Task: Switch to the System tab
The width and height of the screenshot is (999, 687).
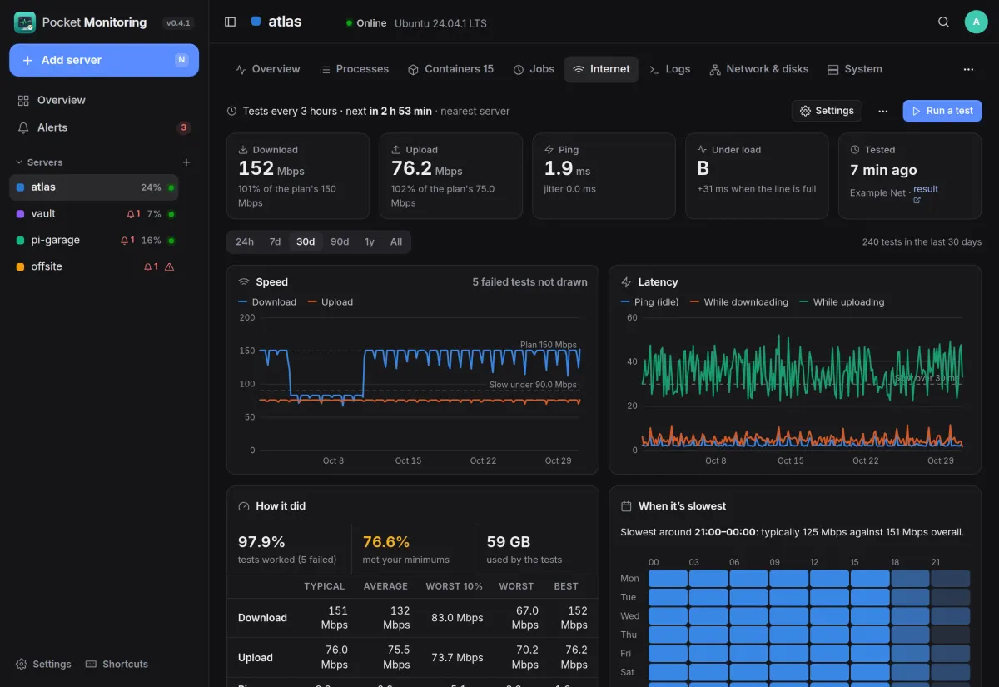Action: click(855, 70)
